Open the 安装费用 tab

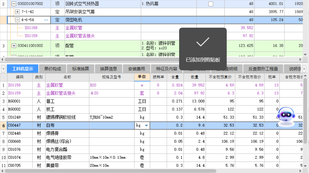pos(136,69)
